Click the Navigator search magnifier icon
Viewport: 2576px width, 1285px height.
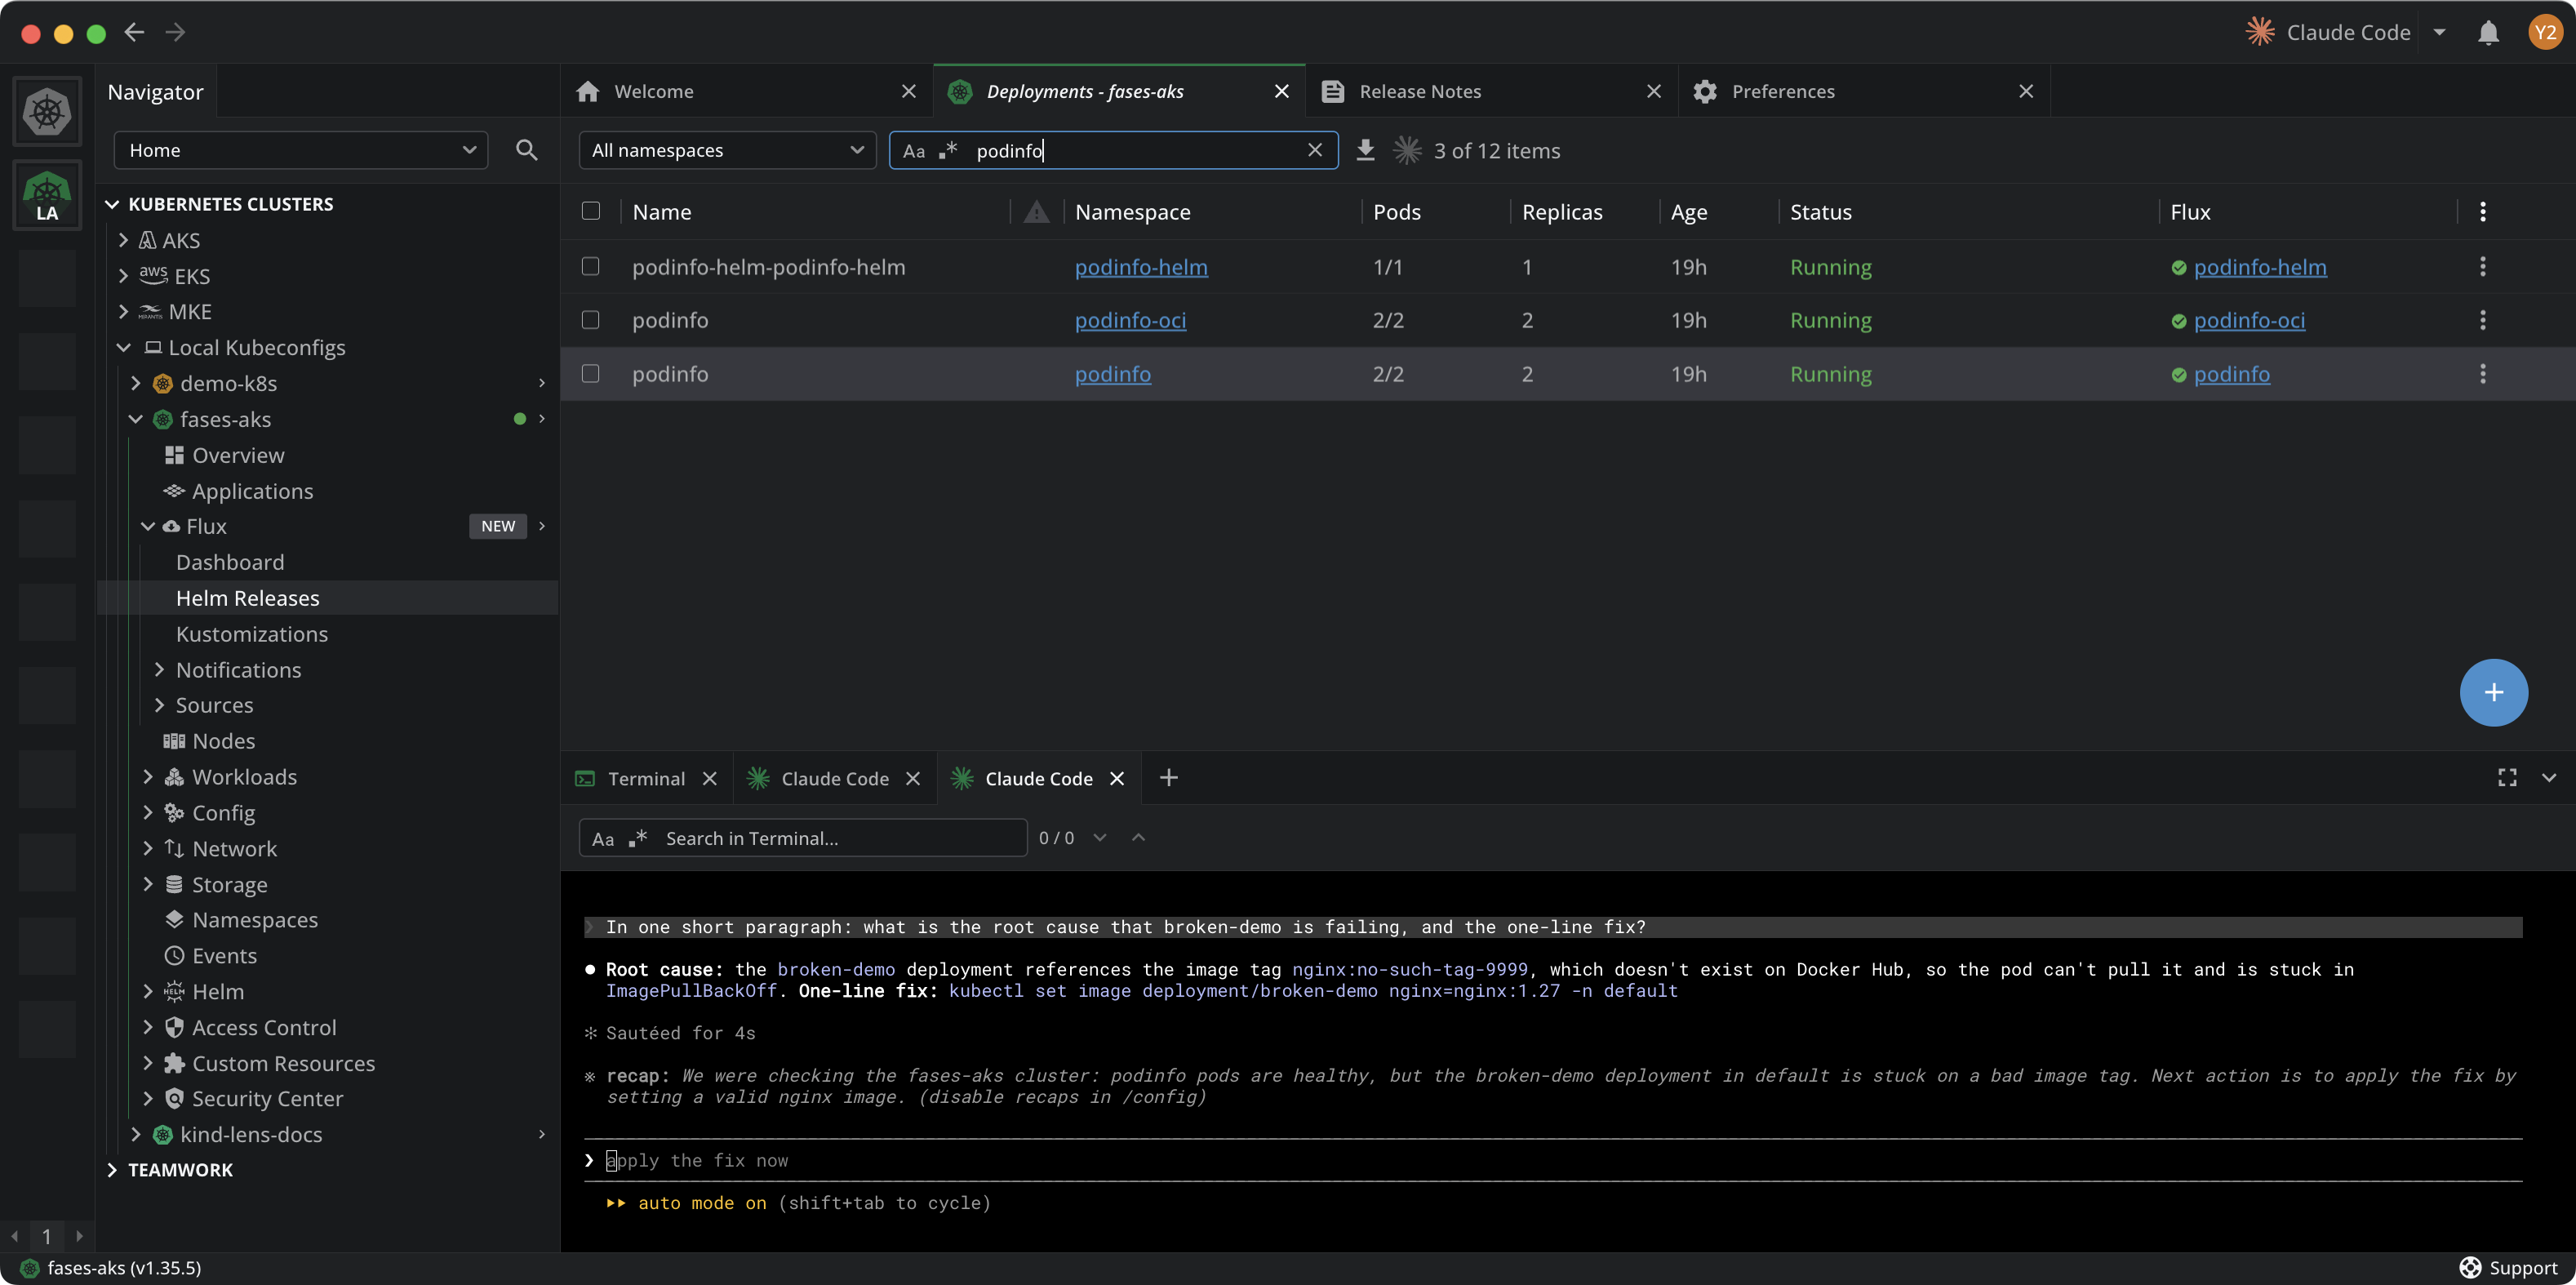click(526, 150)
